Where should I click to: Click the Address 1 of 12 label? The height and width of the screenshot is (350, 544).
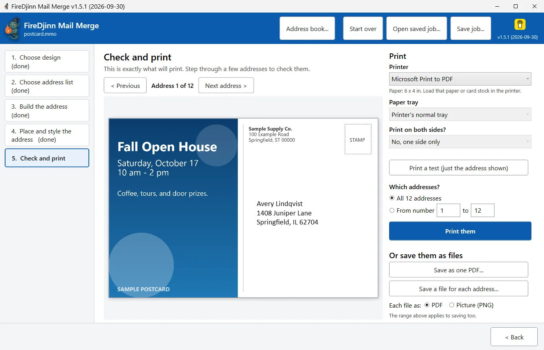173,86
